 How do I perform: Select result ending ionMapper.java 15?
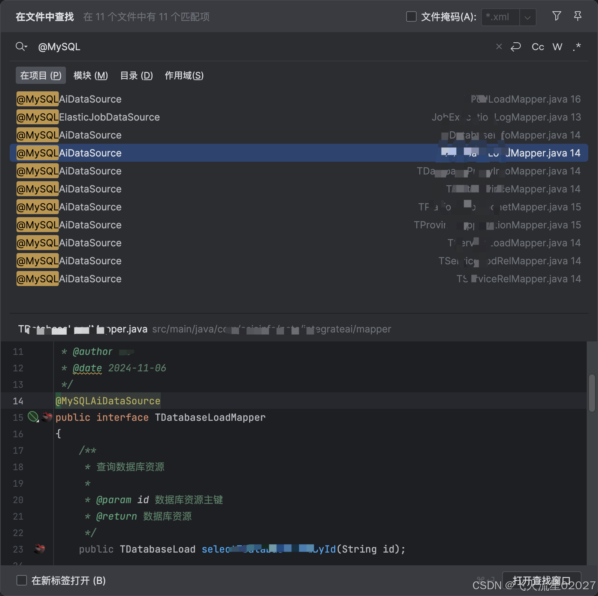[x=299, y=225]
